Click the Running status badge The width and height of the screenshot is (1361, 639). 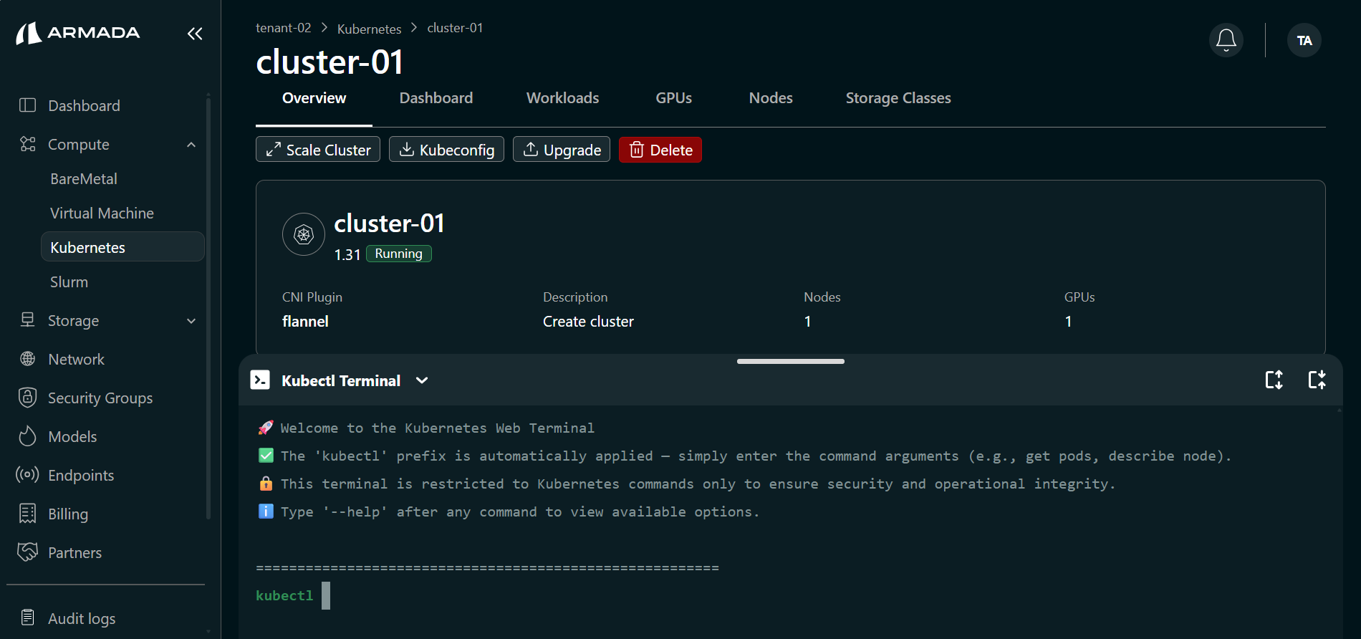[x=399, y=254]
